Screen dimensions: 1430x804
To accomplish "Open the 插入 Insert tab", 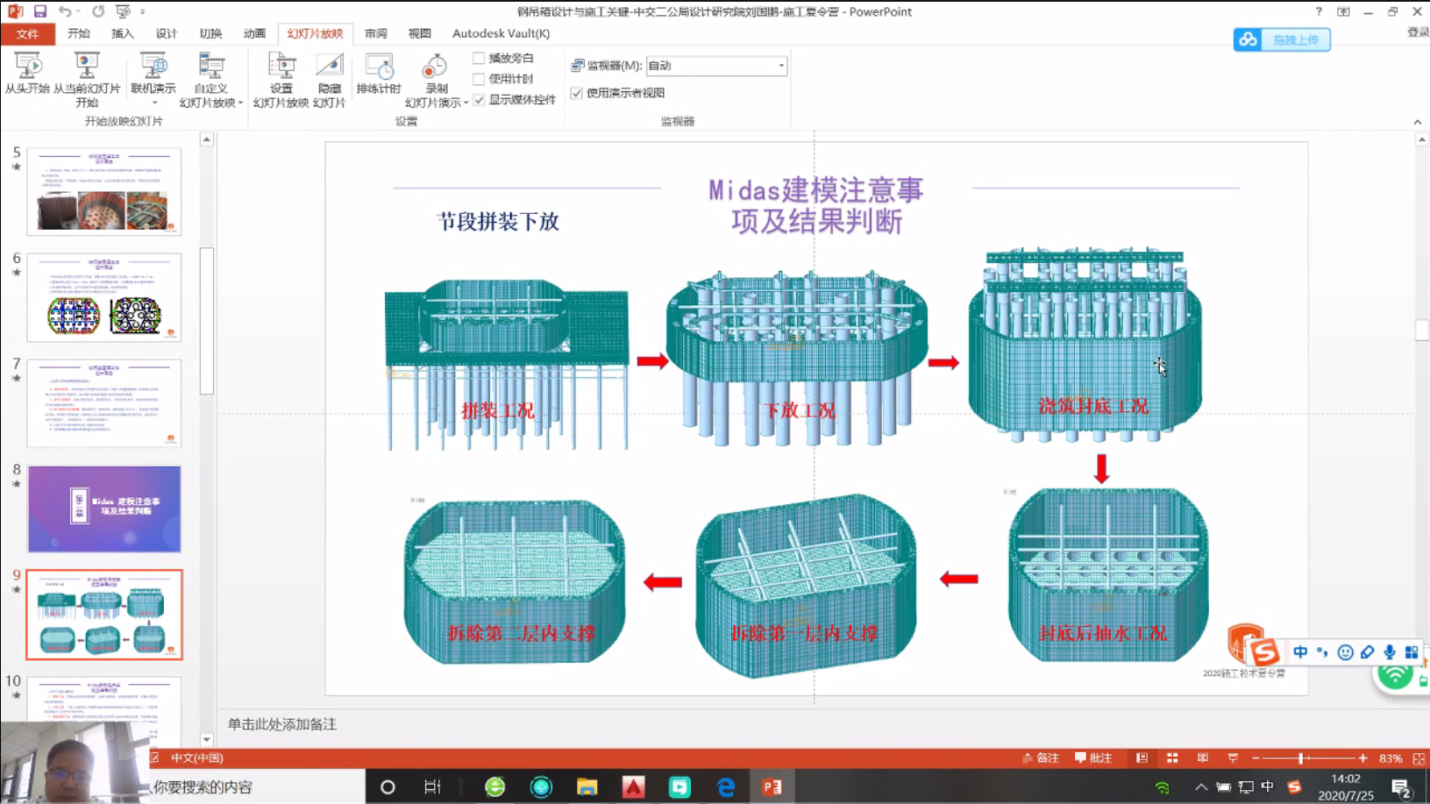I will (123, 33).
